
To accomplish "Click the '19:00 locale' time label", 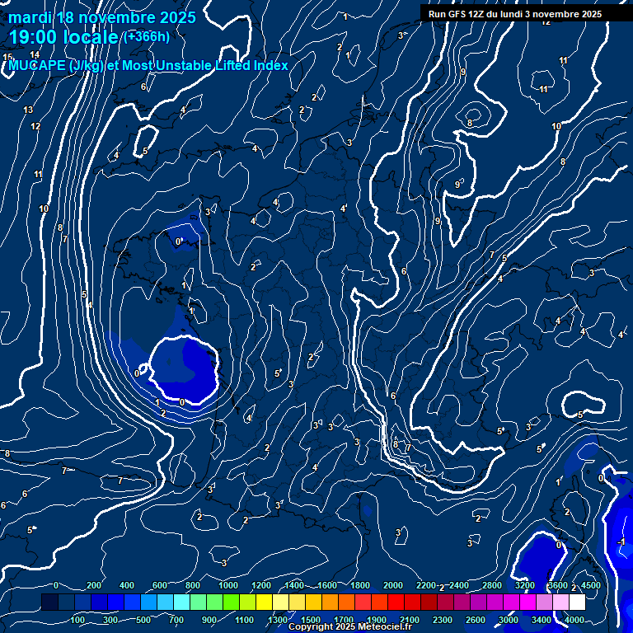I will [63, 37].
